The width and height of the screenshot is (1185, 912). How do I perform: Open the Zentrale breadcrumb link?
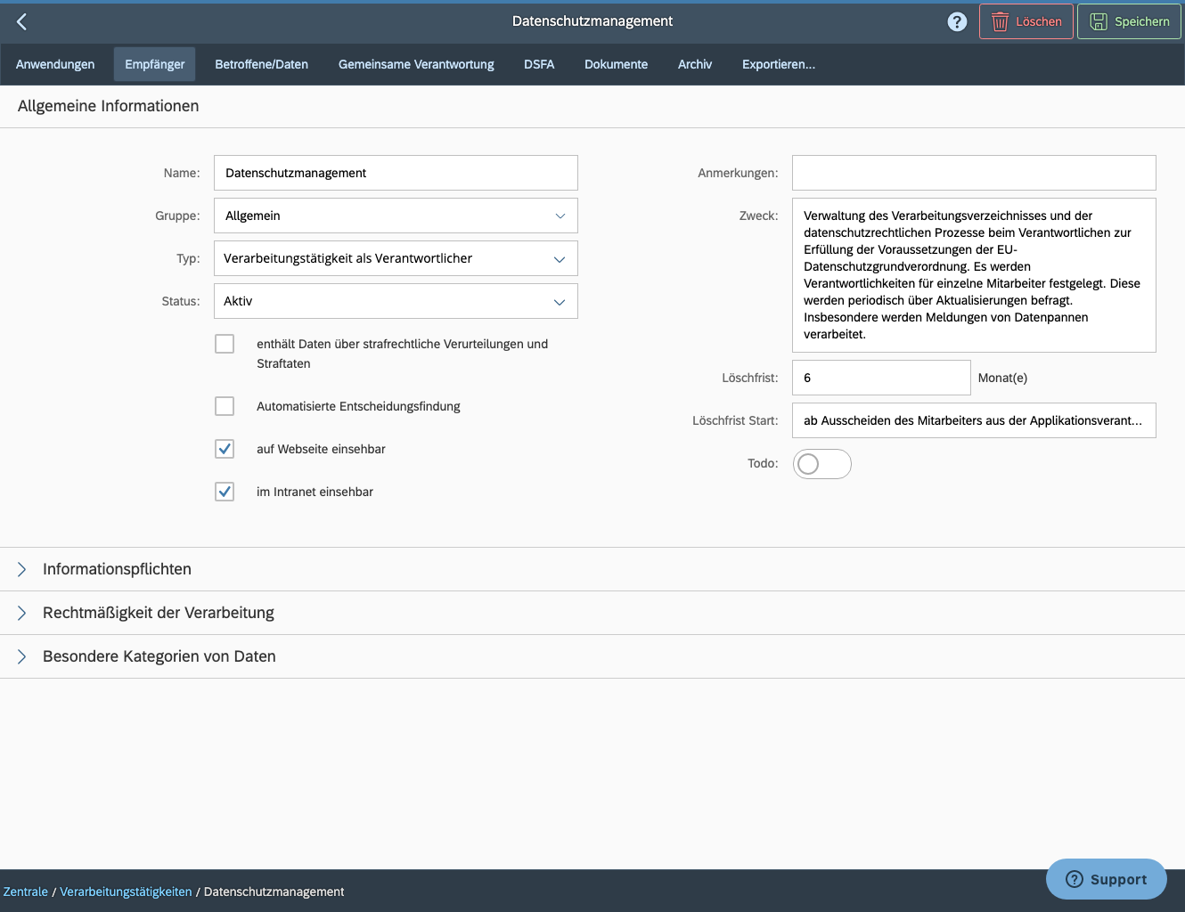pyautogui.click(x=25, y=891)
